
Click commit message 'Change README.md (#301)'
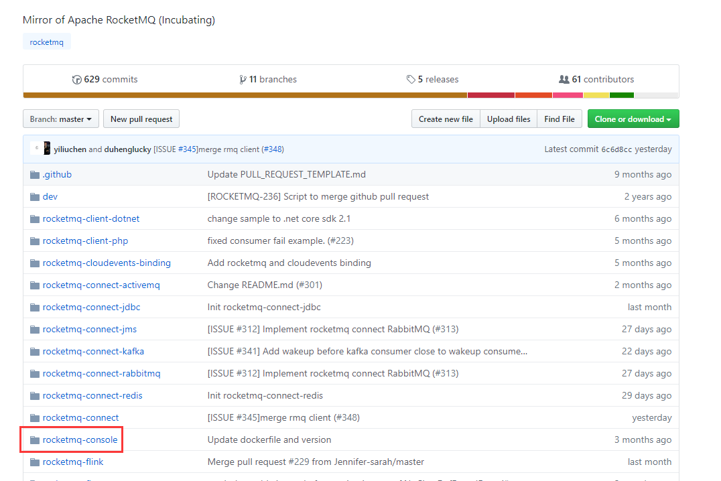(265, 285)
